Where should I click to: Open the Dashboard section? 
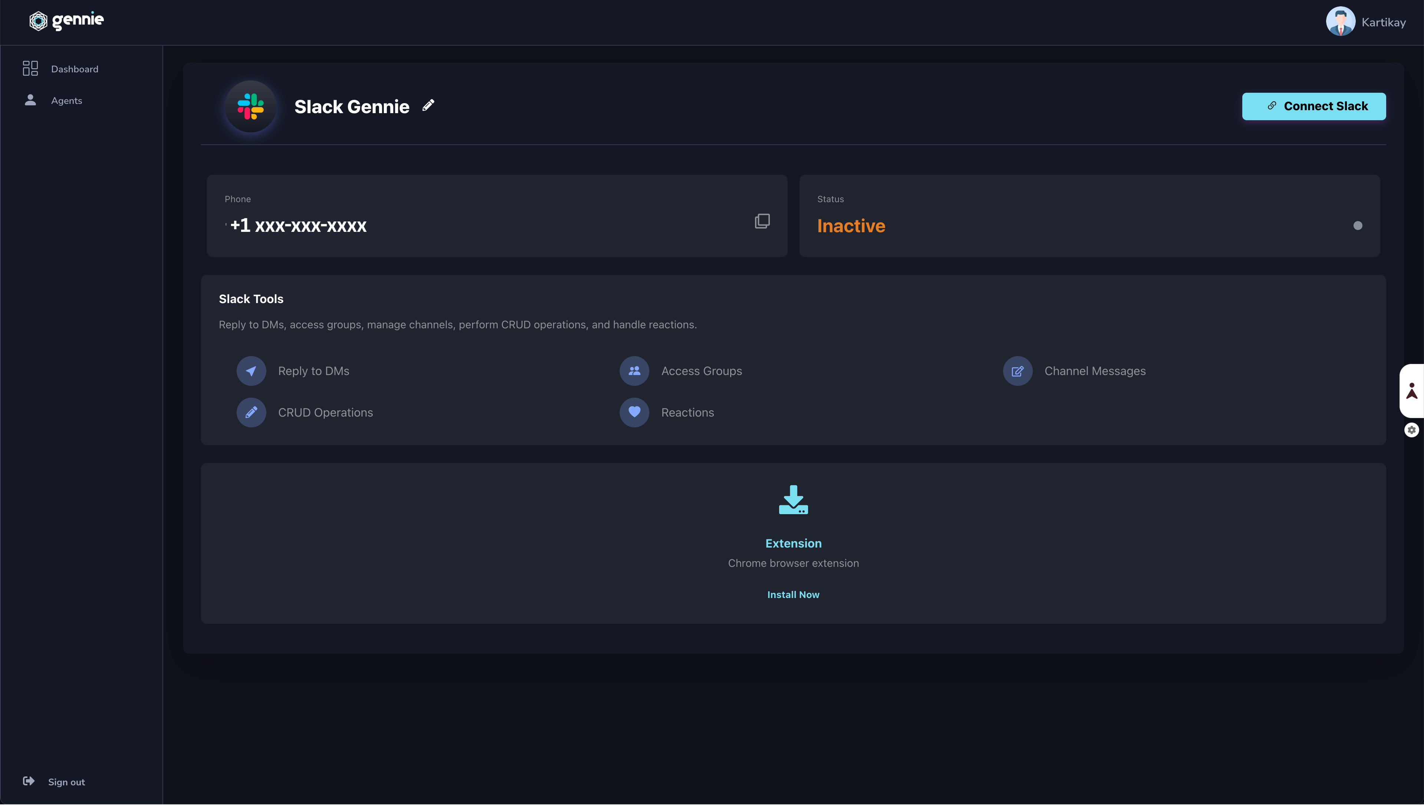click(75, 69)
